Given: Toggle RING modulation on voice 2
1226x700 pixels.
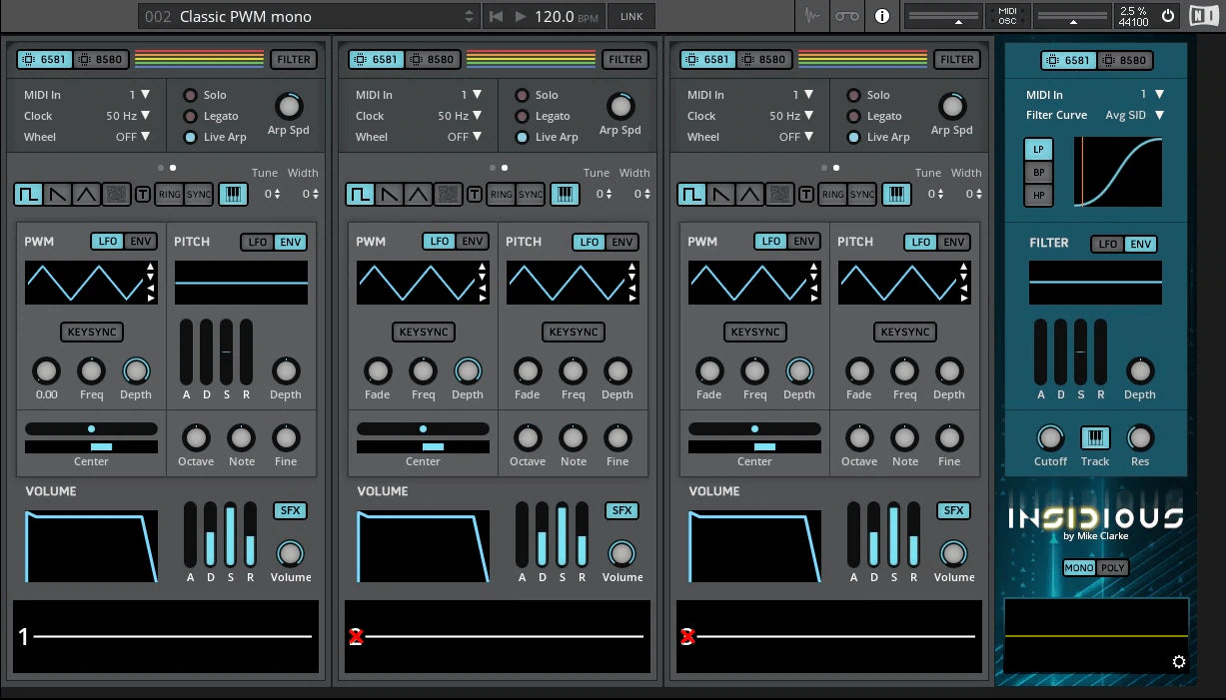Looking at the screenshot, I should (x=503, y=195).
